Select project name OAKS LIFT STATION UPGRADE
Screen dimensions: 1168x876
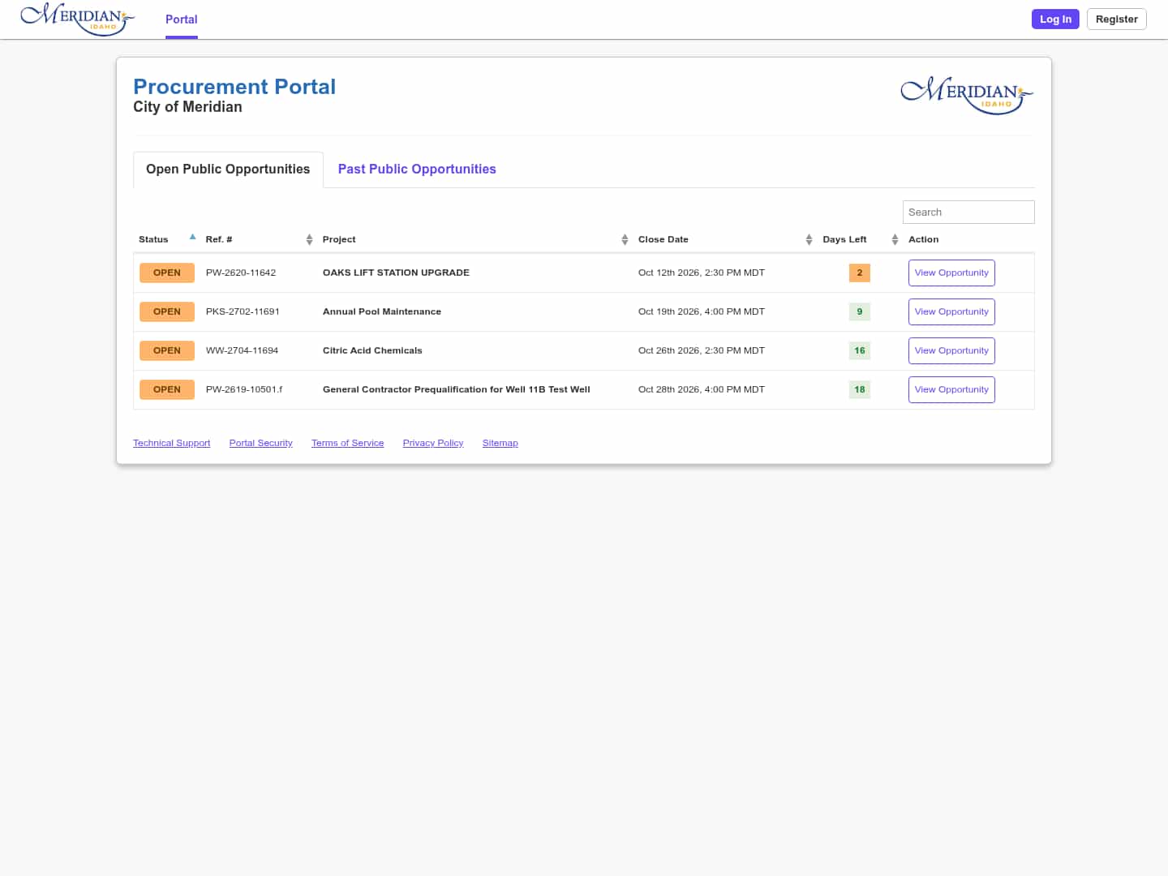coord(396,273)
